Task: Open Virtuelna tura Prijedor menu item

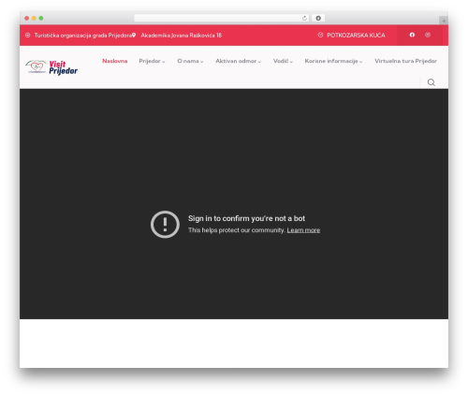Action: (405, 61)
